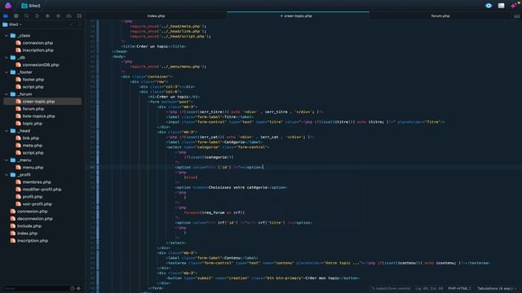Collapse the _head folder
This screenshot has height=293, width=522.
pyautogui.click(x=7, y=130)
